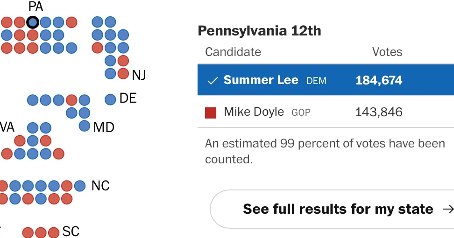Select the red dot next to the NJ label
Screen dimensions: 454x238
[123, 73]
